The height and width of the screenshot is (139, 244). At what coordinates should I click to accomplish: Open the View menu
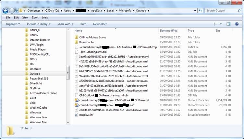tap(25, 17)
